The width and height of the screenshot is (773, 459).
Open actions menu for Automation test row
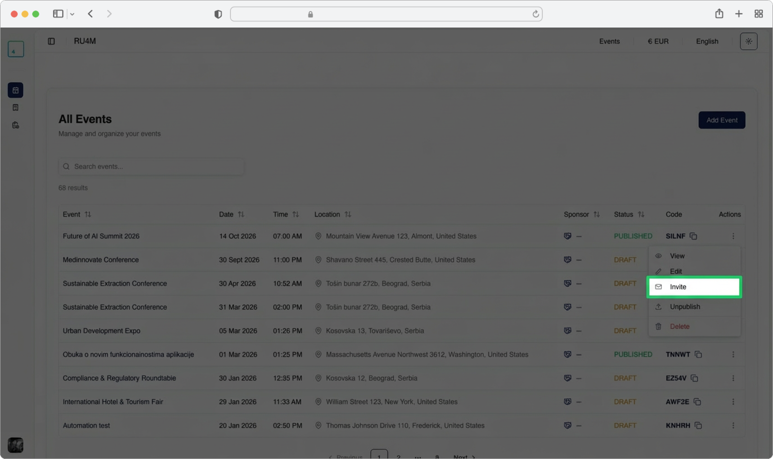click(x=733, y=426)
